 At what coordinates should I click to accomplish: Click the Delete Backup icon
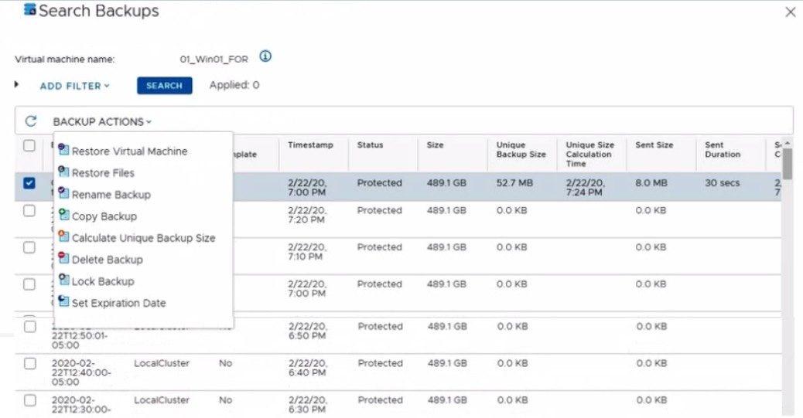63,259
